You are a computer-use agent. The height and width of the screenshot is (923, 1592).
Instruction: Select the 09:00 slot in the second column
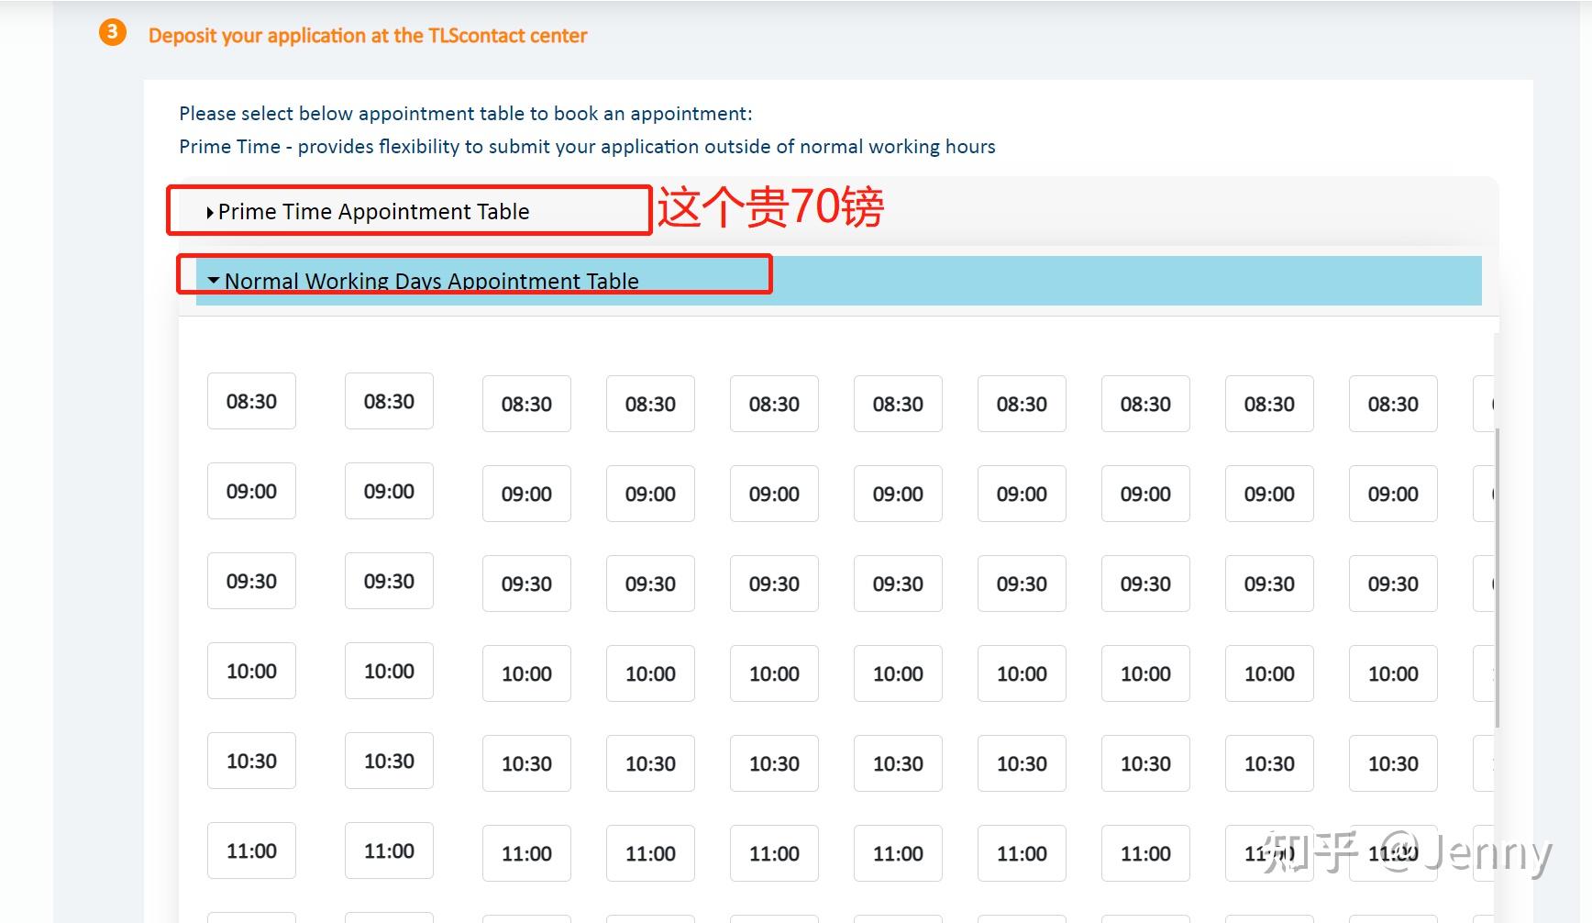tap(389, 491)
